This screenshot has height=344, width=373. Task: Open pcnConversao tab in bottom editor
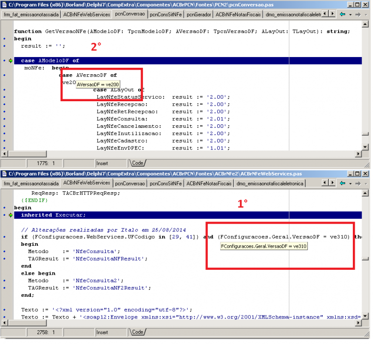point(130,183)
